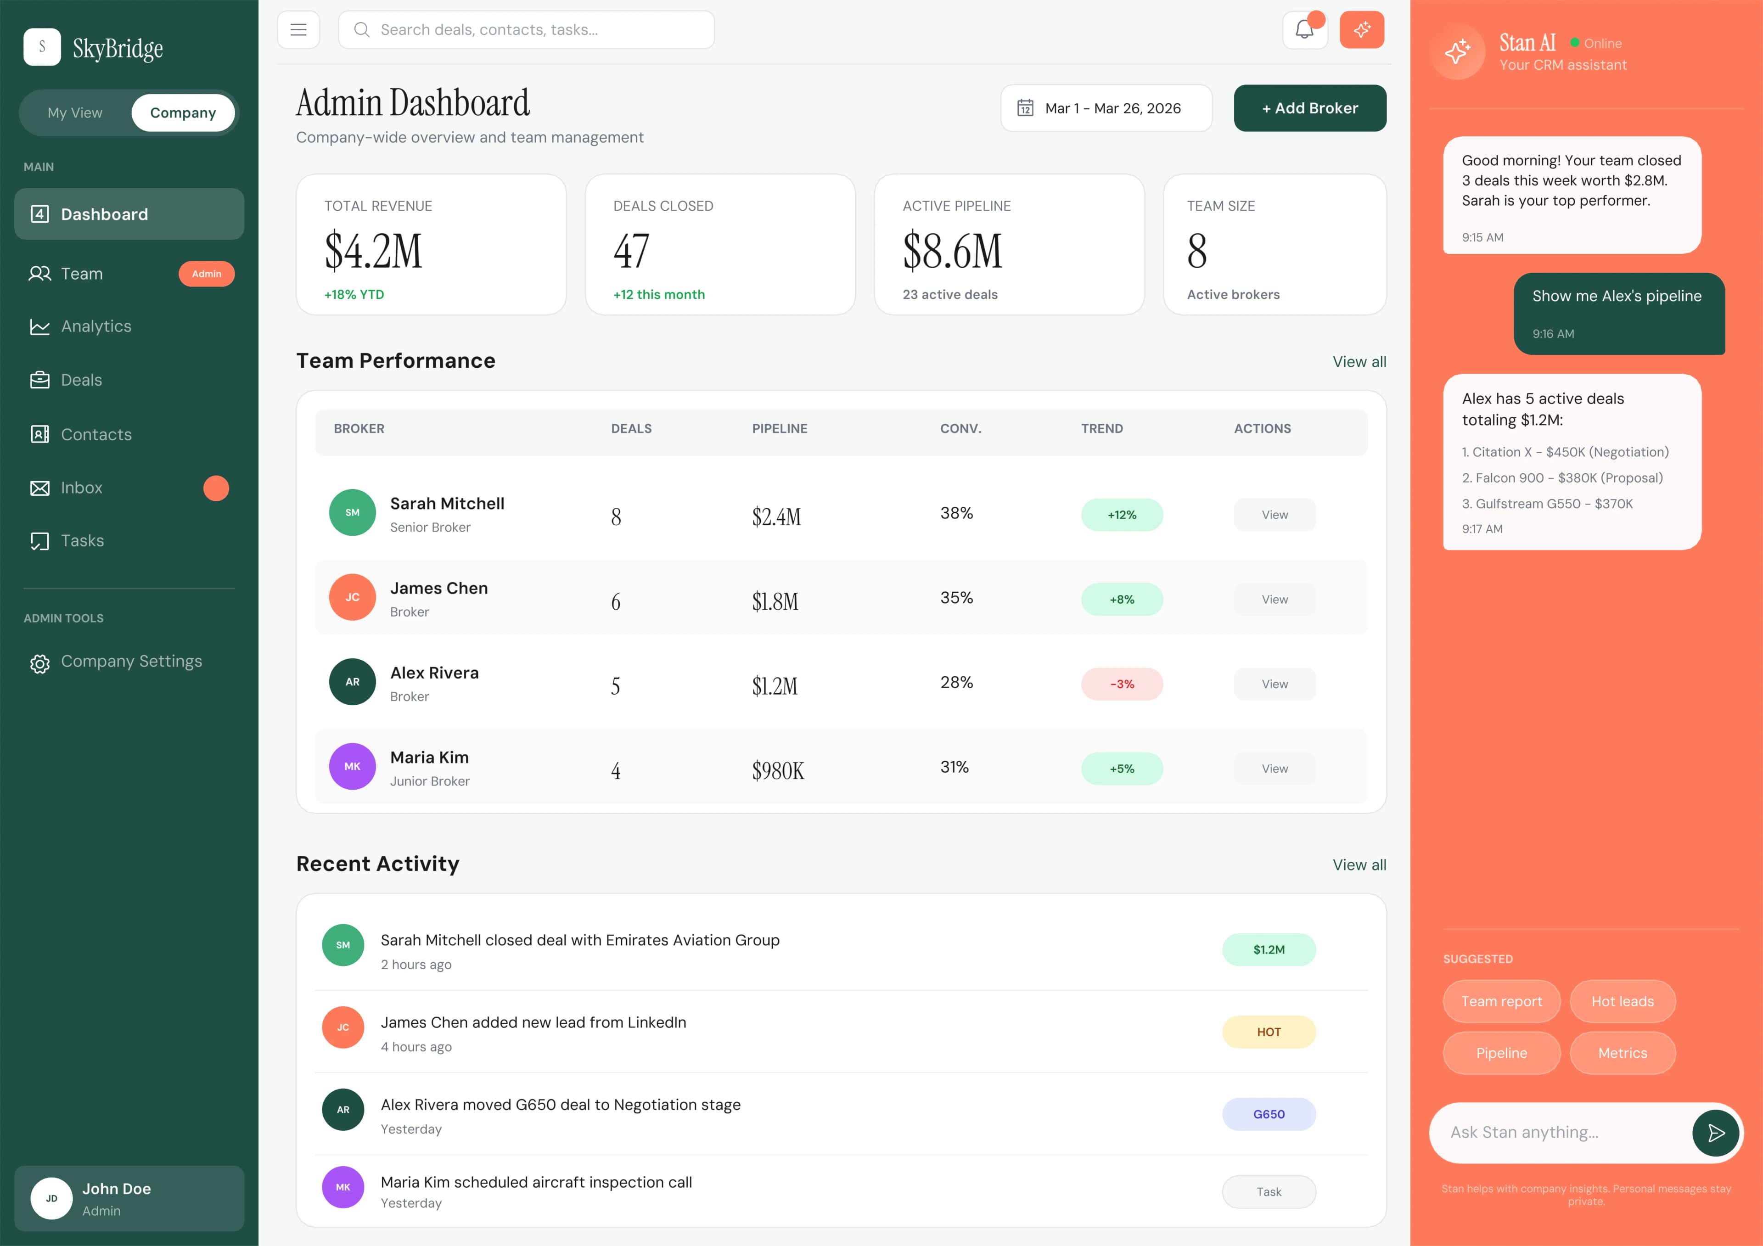Open the Deals panel

81,379
